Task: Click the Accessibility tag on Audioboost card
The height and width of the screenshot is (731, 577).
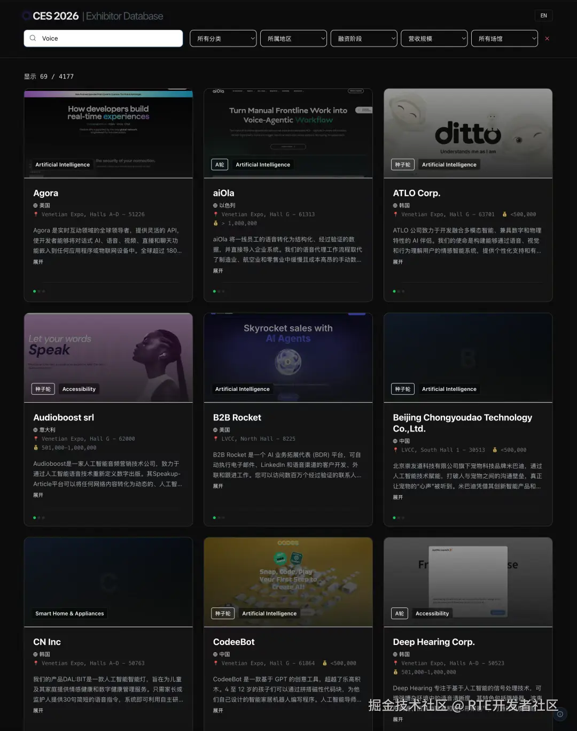Action: click(x=79, y=389)
